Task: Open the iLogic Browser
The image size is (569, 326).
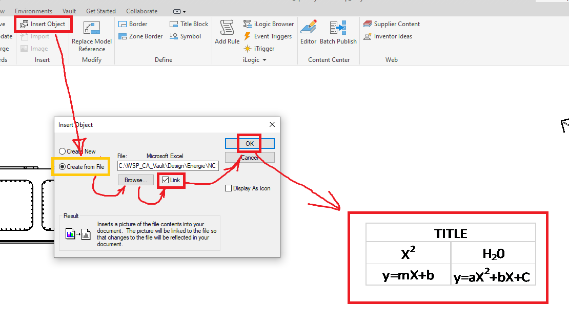Action: (x=269, y=24)
